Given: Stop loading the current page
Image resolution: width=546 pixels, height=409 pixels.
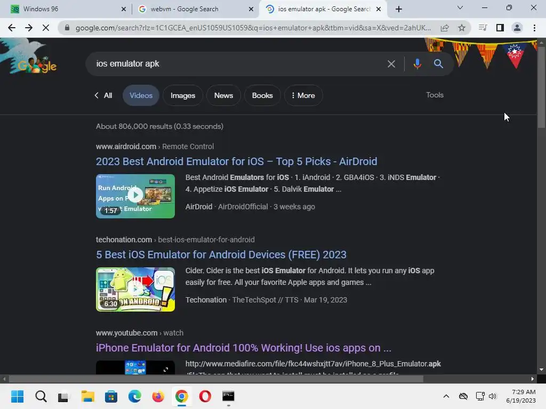Looking at the screenshot, I should click(46, 28).
